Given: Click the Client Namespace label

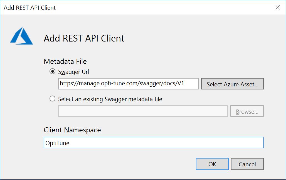Looking at the screenshot, I should (x=72, y=130).
